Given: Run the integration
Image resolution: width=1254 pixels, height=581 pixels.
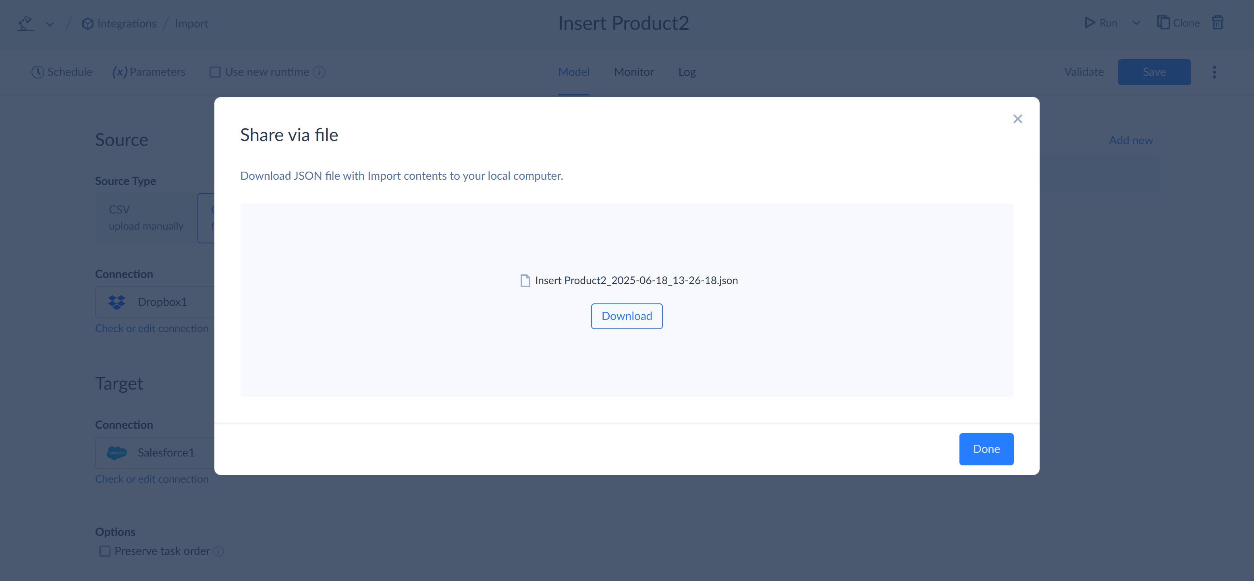Looking at the screenshot, I should (x=1101, y=23).
